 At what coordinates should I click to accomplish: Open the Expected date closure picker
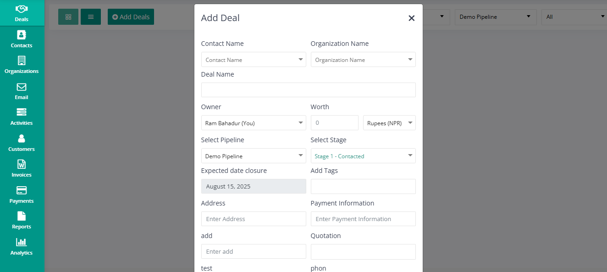tap(253, 186)
